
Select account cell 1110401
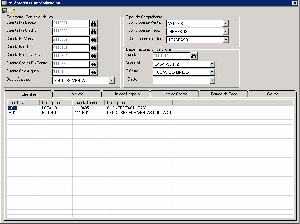(x=89, y=113)
